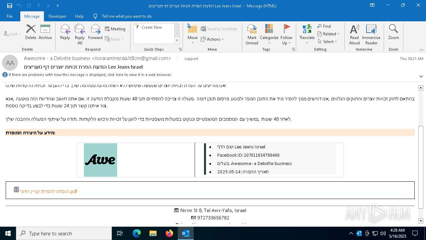This screenshot has height=240, width=426.
Task: Start Read Aloud
Action: [x=354, y=34]
